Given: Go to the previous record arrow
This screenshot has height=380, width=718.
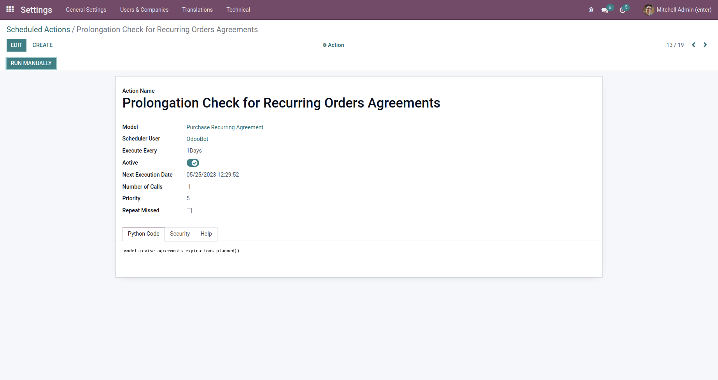Looking at the screenshot, I should coord(693,45).
